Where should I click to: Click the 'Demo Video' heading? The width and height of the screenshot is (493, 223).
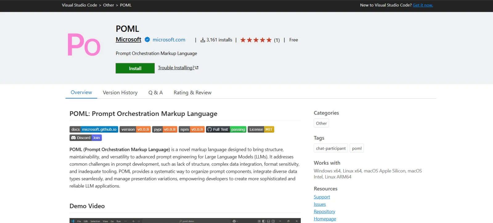click(87, 206)
